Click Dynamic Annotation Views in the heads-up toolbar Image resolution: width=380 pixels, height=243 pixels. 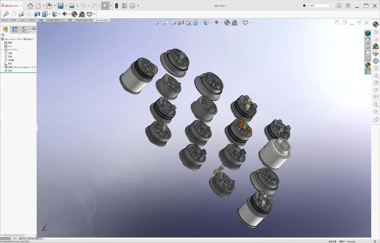point(188,22)
